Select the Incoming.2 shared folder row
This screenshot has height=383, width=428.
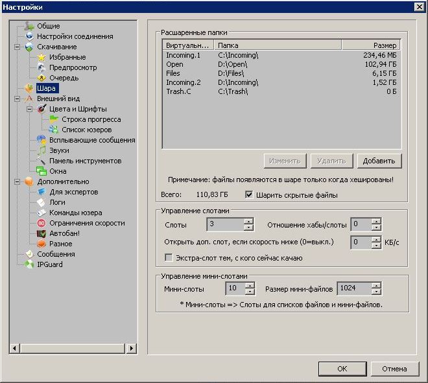[281, 82]
